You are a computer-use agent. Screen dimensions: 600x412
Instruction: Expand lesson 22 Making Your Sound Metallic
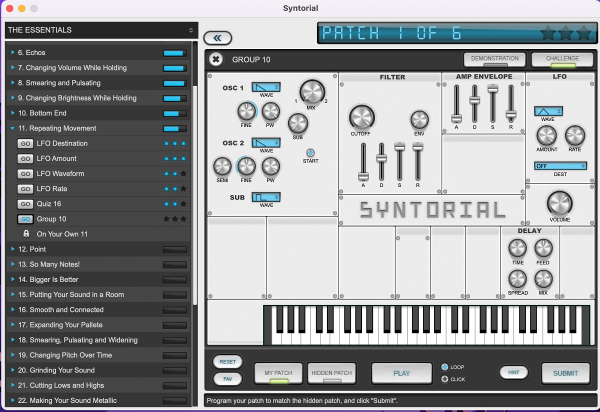[12, 400]
